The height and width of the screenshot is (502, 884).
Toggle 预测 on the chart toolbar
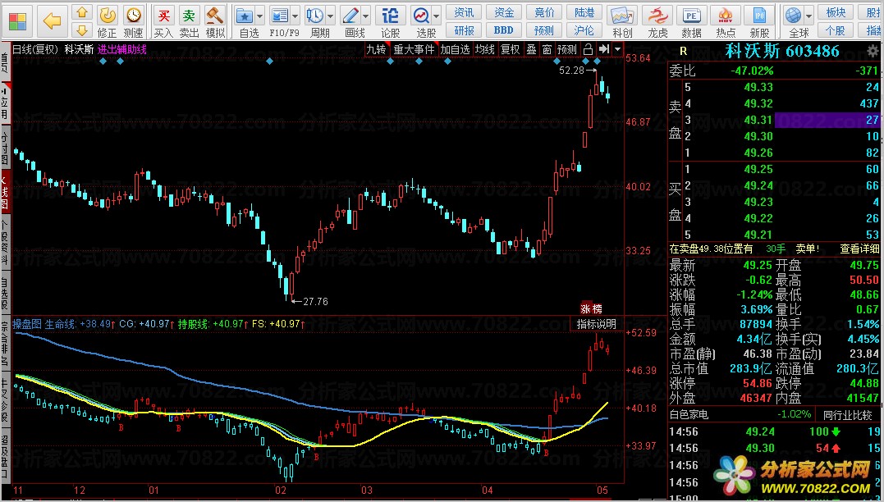(x=567, y=49)
